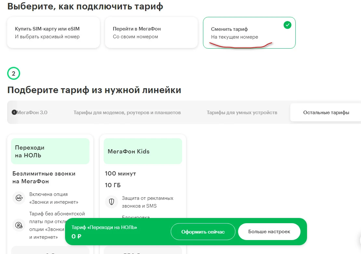Switch to the 'МегаФон 3.0' tab
This screenshot has width=361, height=254.
pos(32,113)
